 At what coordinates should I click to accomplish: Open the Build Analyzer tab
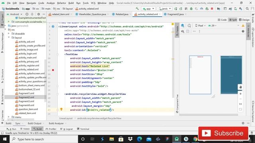click(x=56, y=124)
